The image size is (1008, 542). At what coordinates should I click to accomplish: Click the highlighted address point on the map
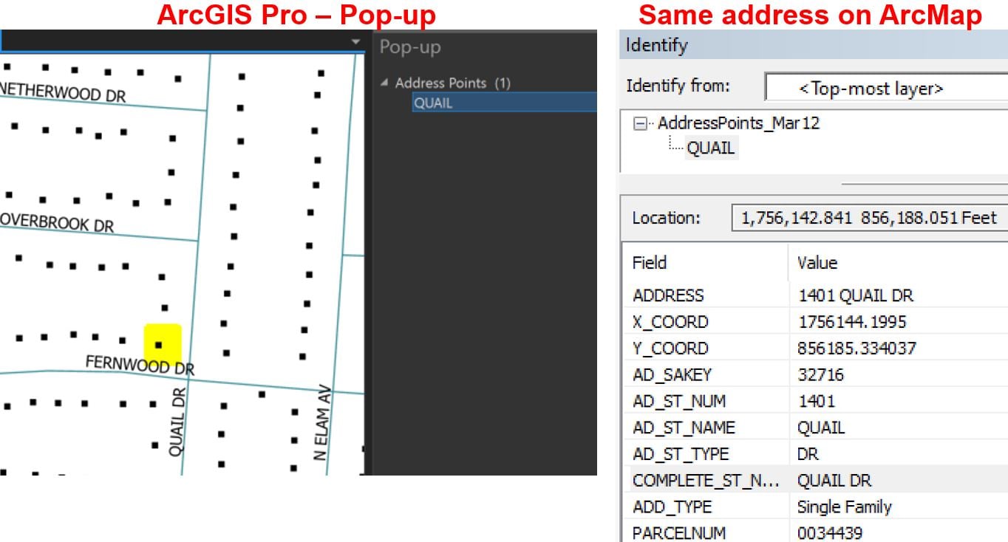tap(159, 344)
